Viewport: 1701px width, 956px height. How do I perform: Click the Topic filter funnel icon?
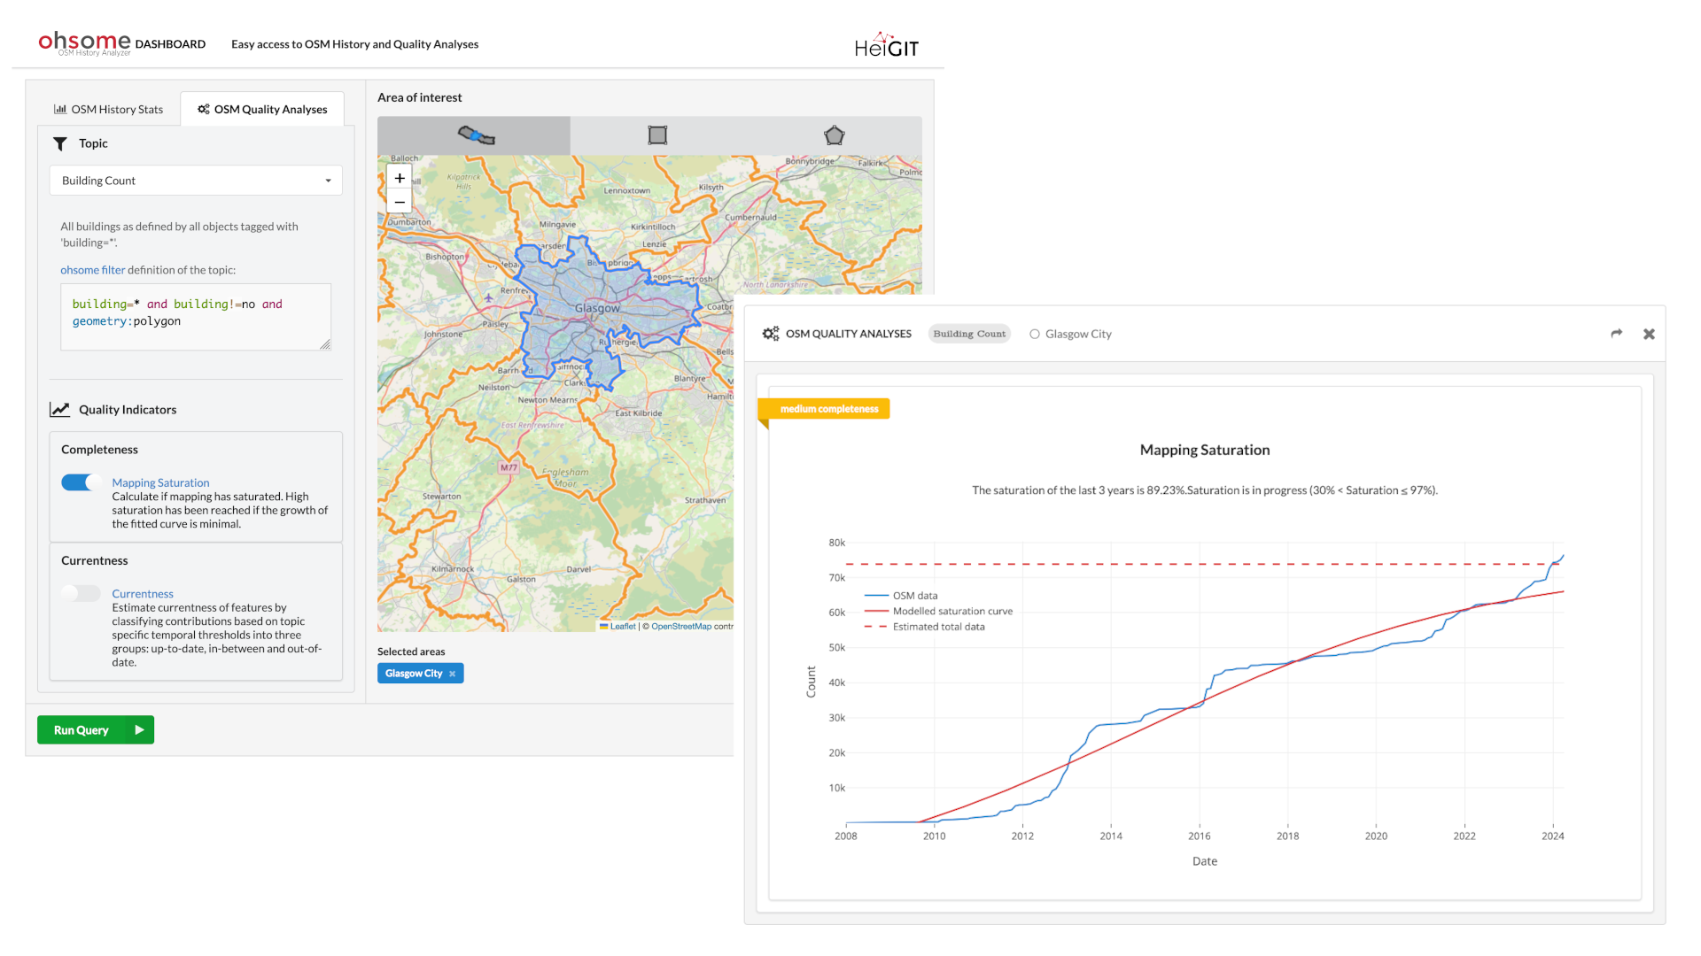(x=60, y=143)
